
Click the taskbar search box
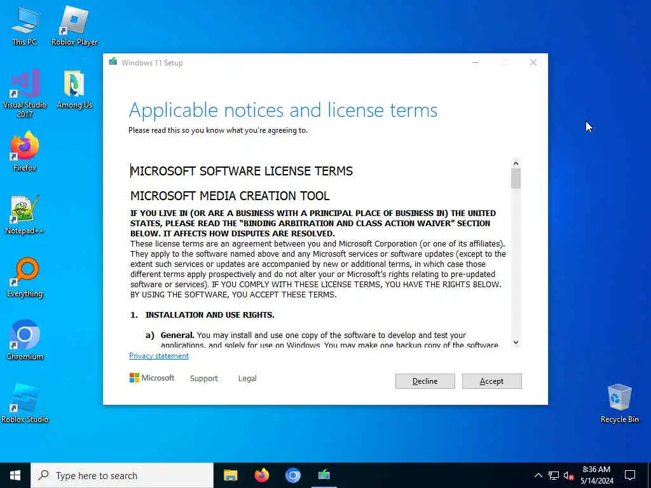pyautogui.click(x=122, y=475)
